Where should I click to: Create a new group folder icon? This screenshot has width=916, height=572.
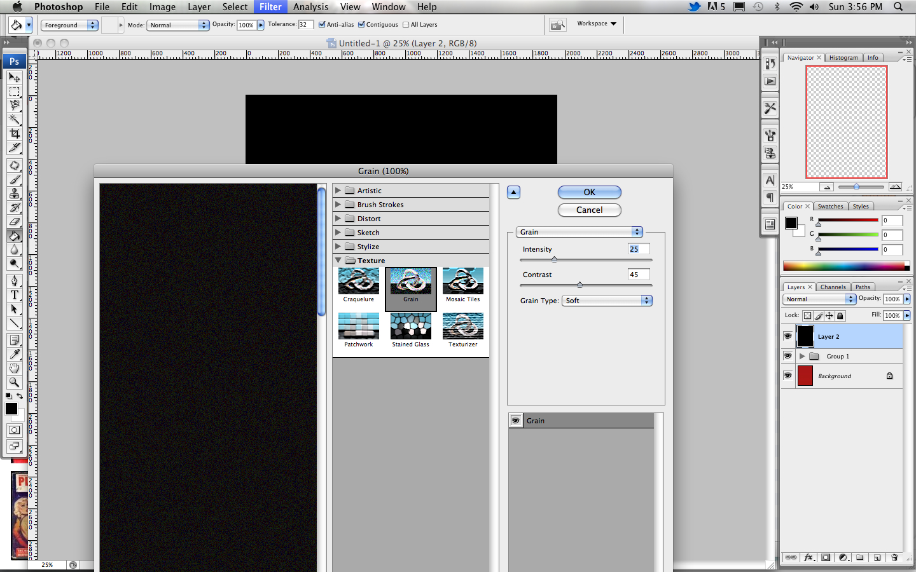[860, 557]
